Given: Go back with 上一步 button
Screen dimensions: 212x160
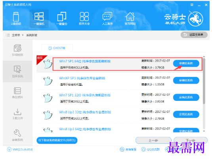Looking at the screenshot, I should coord(153,141).
